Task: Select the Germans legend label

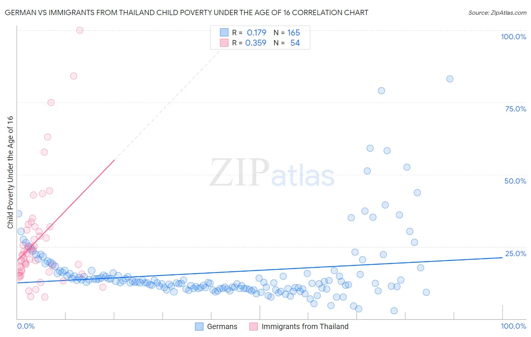Action: [x=222, y=326]
